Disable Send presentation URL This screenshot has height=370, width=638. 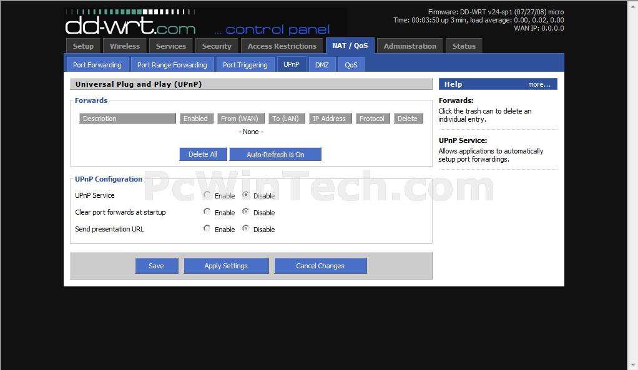[246, 228]
